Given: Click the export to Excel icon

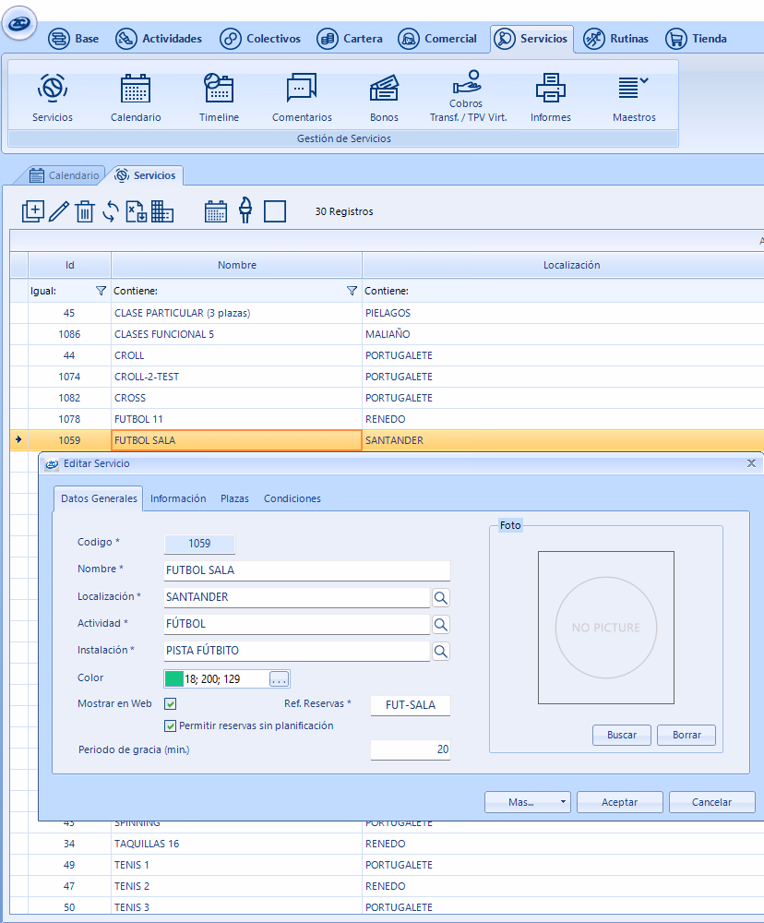Looking at the screenshot, I should coord(136,211).
